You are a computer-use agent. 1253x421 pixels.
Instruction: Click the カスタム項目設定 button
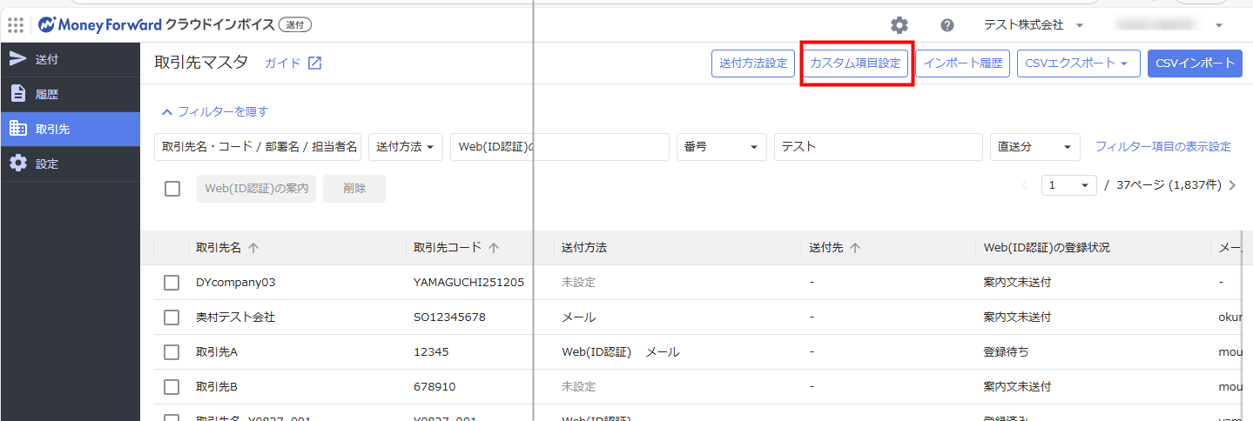[x=855, y=63]
